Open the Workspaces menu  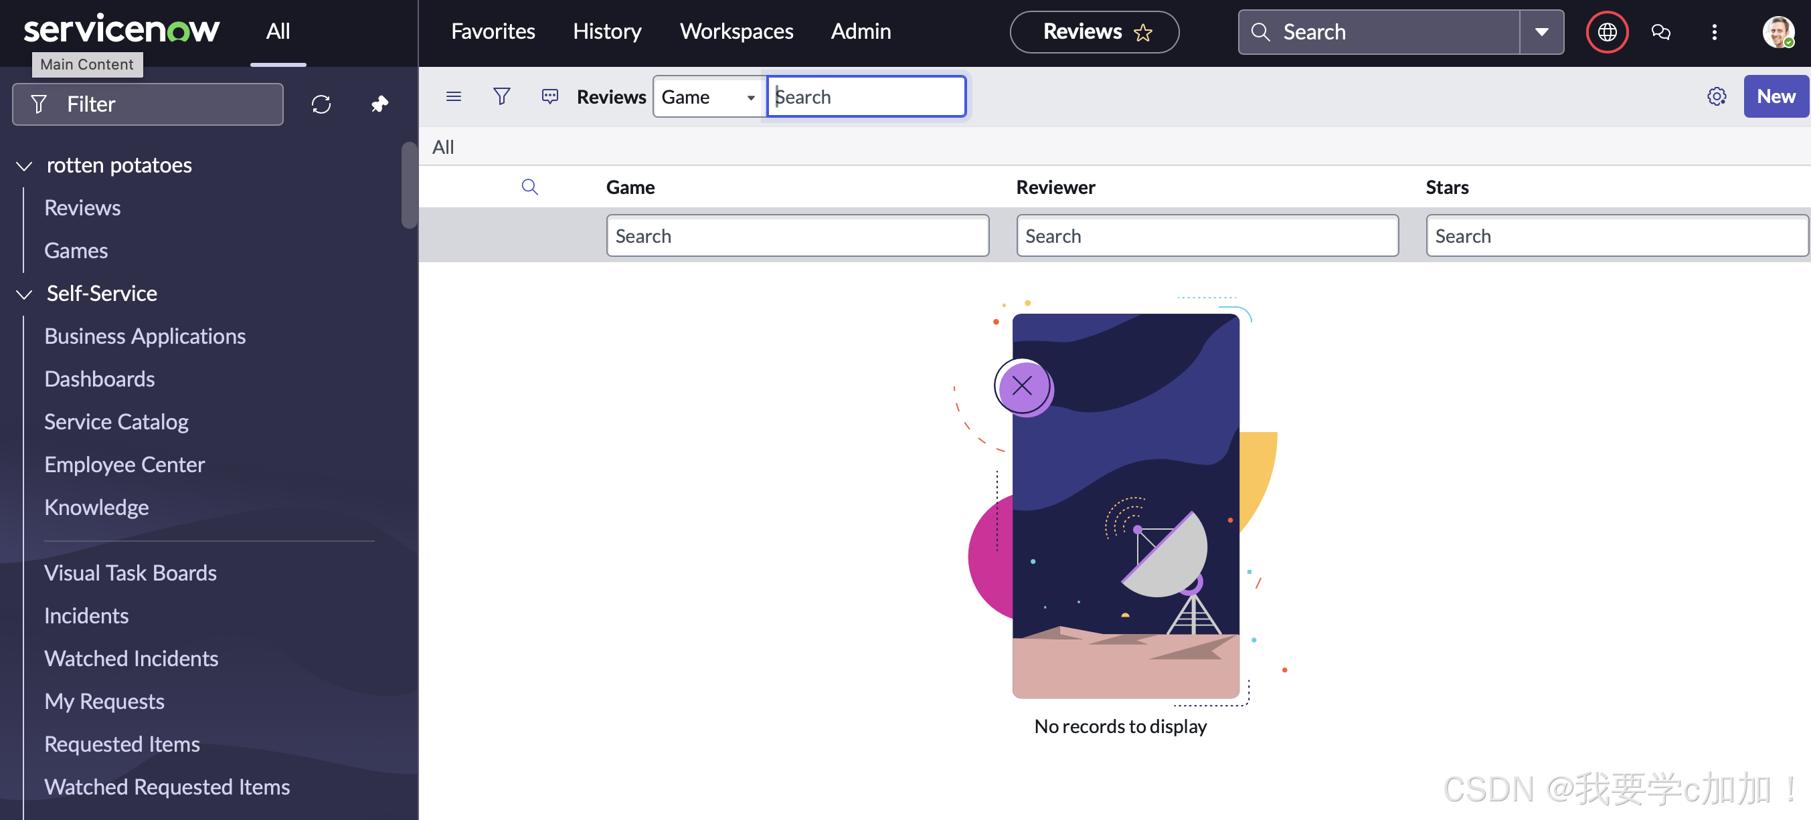(x=736, y=31)
